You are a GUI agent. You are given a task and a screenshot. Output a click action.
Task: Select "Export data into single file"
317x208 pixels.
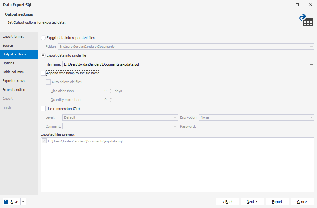coord(43,55)
